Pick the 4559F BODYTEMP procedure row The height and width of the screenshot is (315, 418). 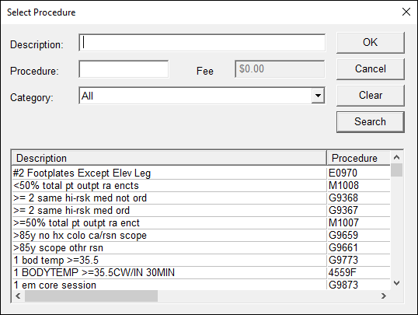click(x=201, y=272)
